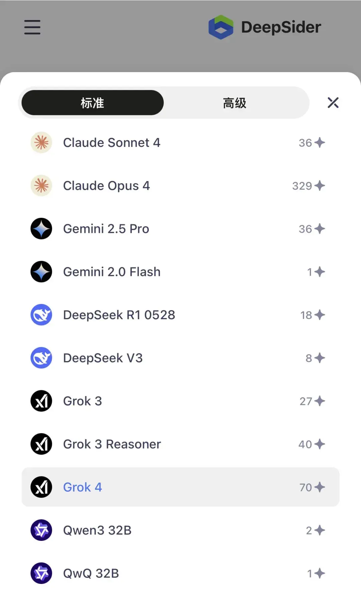Screen dimensions: 361x601
Task: Choose the DeepSeek V3 model
Action: pos(103,358)
